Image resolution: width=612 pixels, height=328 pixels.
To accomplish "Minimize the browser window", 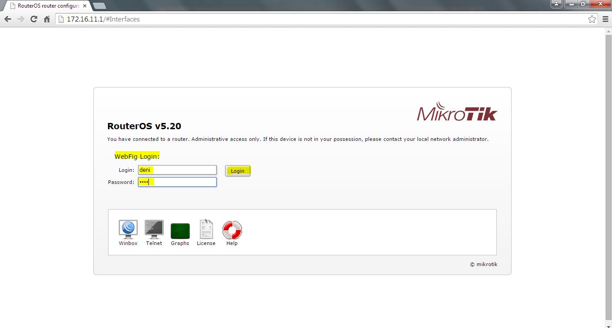I will pos(571,4).
